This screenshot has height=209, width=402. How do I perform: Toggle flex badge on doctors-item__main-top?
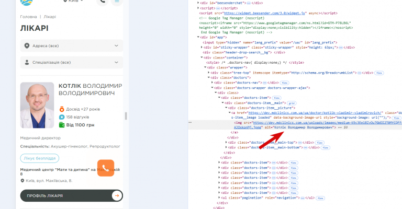point(319,143)
